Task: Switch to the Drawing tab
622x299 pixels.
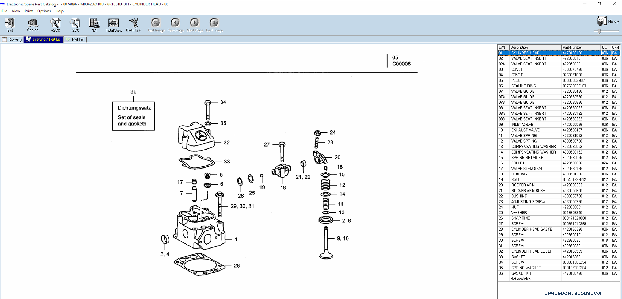Action: point(12,39)
